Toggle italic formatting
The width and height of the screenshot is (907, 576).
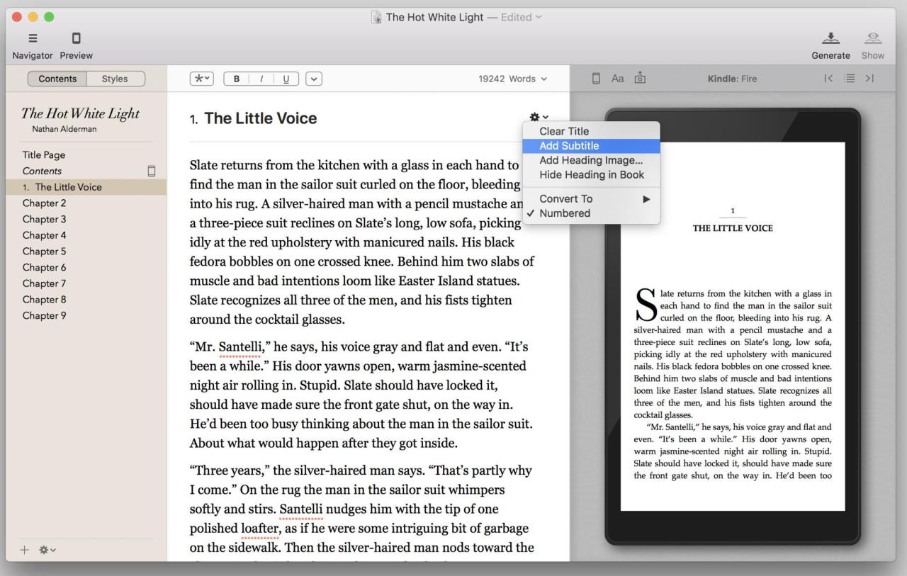pyautogui.click(x=261, y=79)
